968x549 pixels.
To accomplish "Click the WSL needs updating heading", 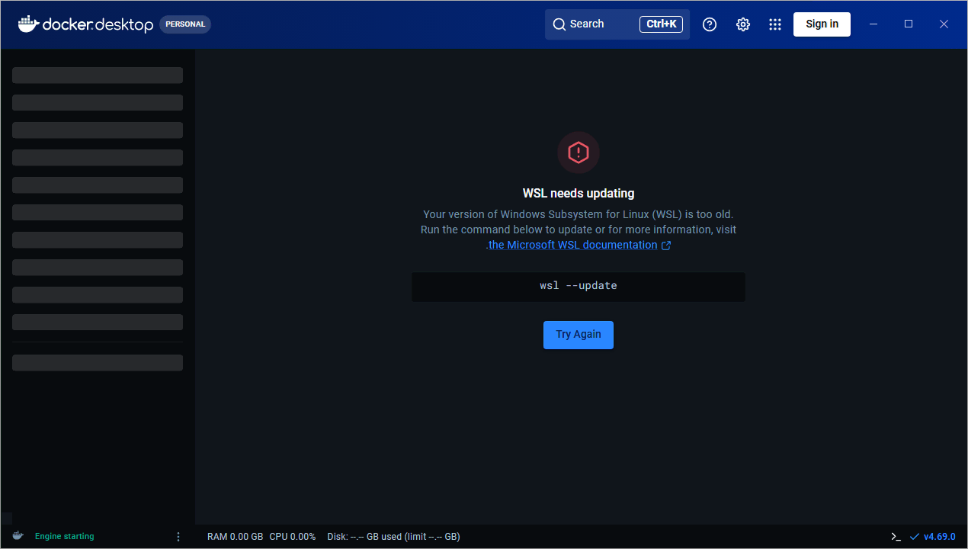I will tap(579, 194).
